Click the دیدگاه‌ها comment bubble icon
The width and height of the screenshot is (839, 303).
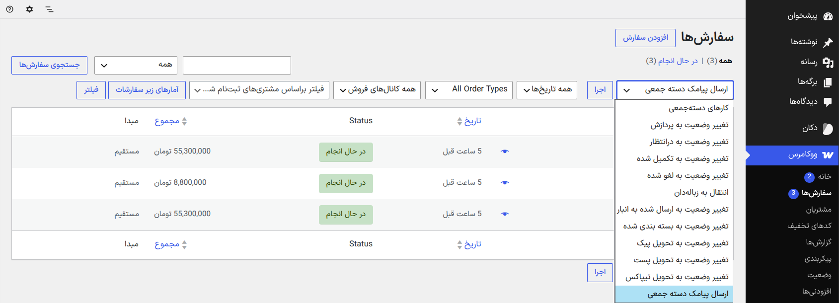[x=828, y=102]
